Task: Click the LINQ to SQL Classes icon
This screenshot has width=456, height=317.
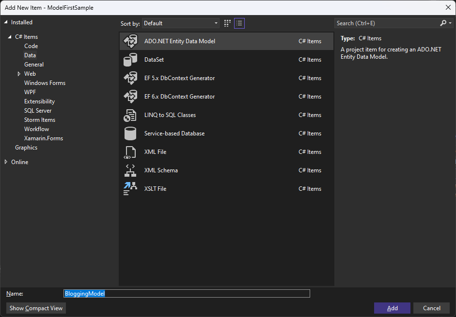Action: click(x=130, y=115)
